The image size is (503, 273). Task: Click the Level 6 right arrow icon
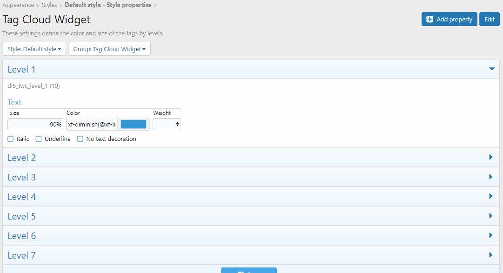491,235
